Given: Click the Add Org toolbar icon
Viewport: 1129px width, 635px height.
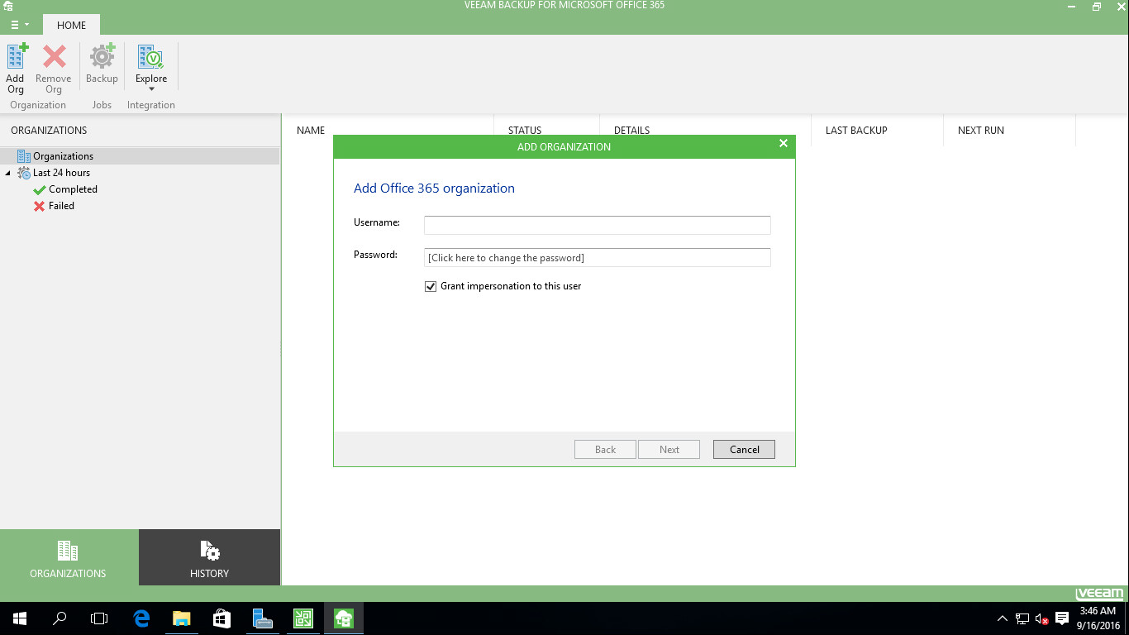Looking at the screenshot, I should (x=17, y=58).
